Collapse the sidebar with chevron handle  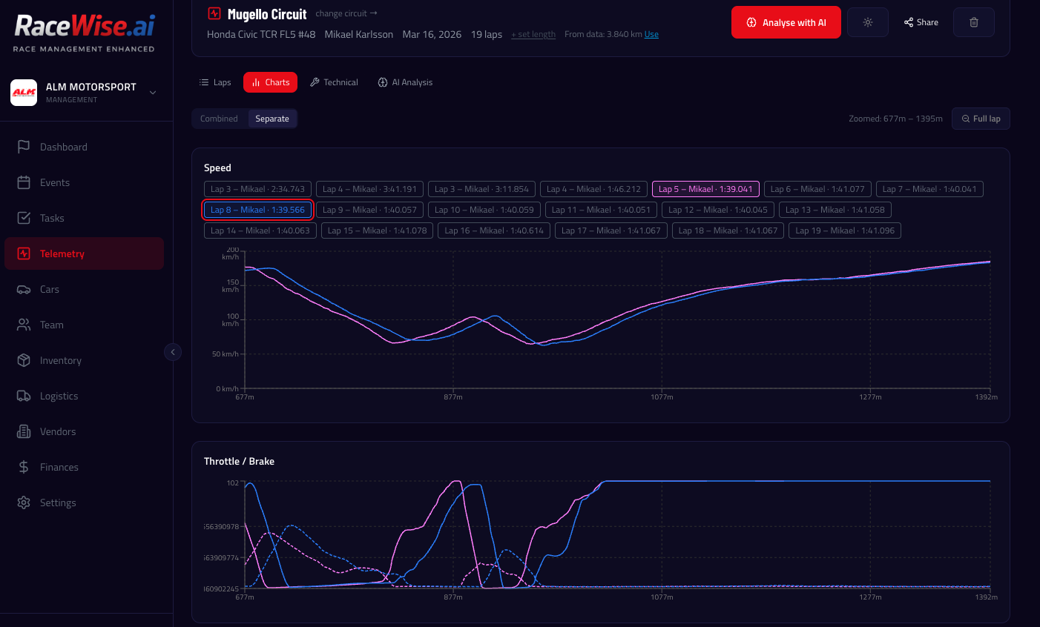pyautogui.click(x=173, y=352)
